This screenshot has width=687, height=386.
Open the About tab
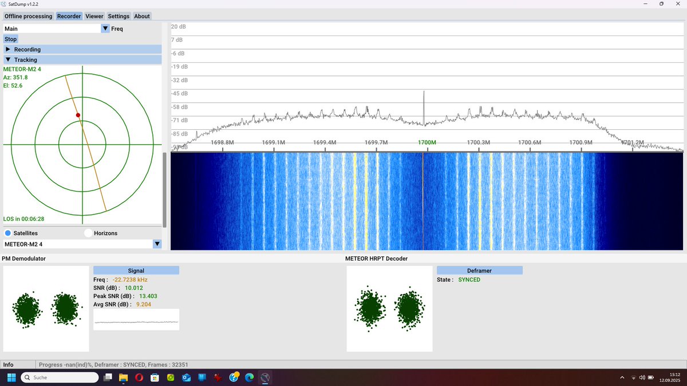point(142,16)
